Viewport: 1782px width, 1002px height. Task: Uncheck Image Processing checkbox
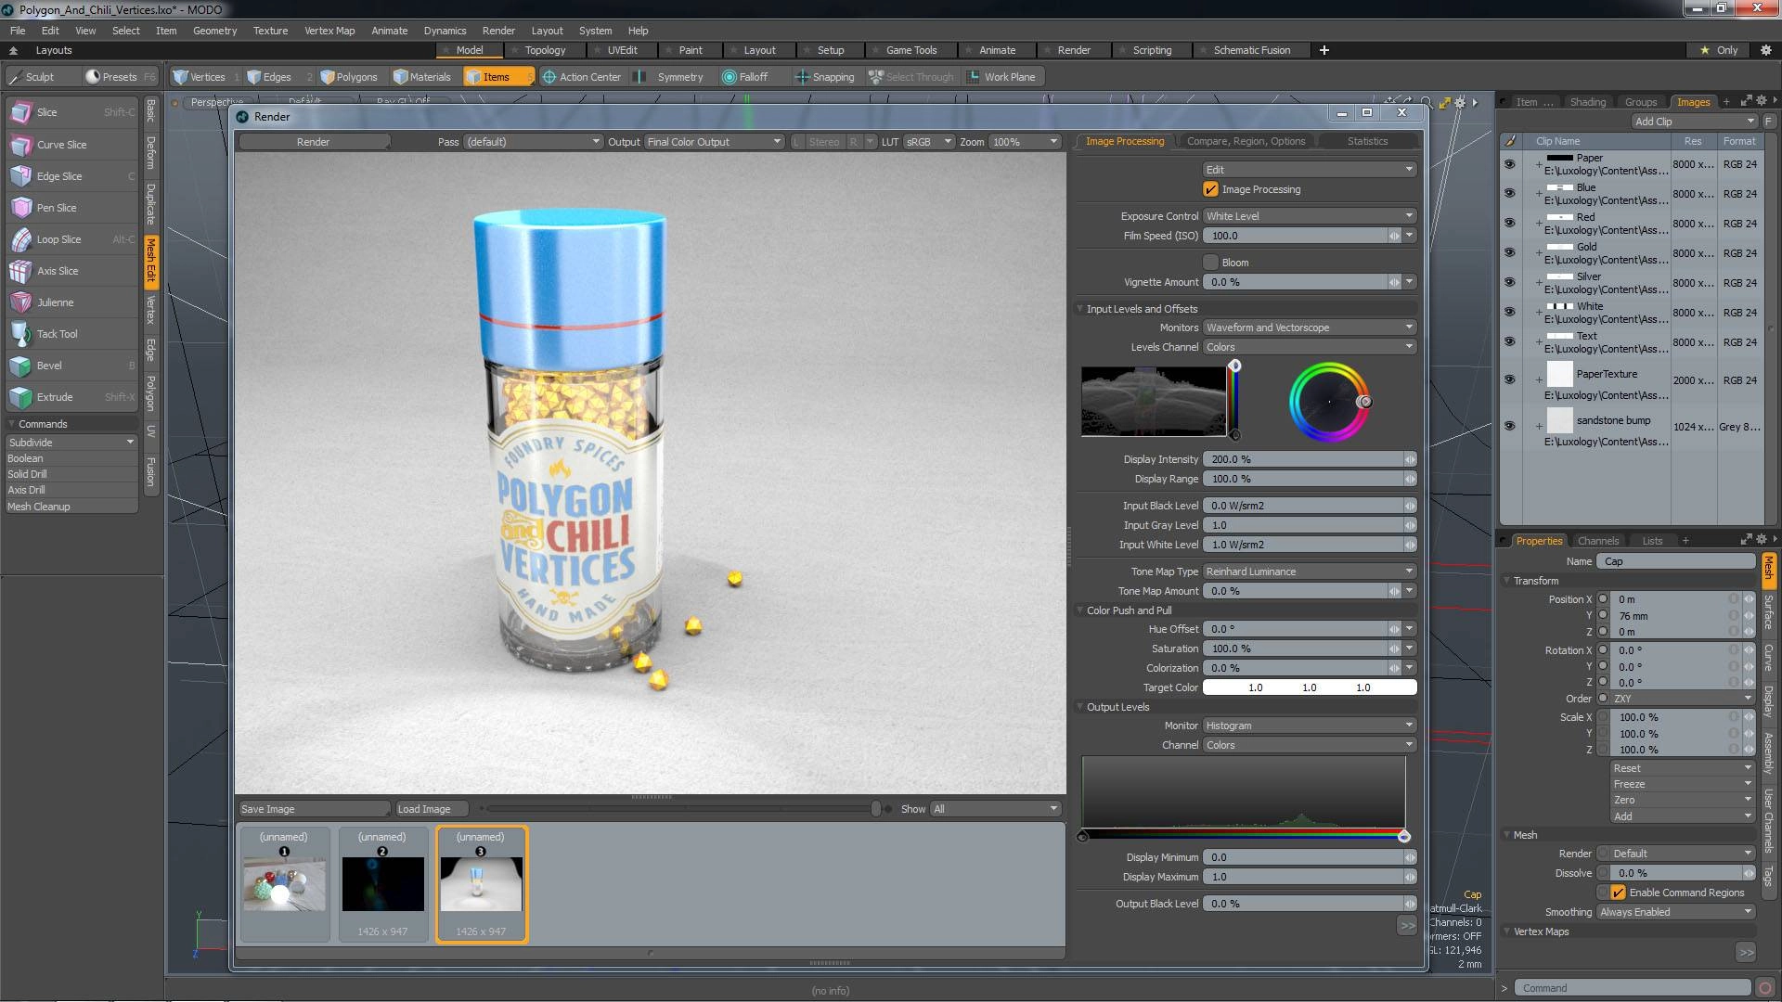point(1210,189)
